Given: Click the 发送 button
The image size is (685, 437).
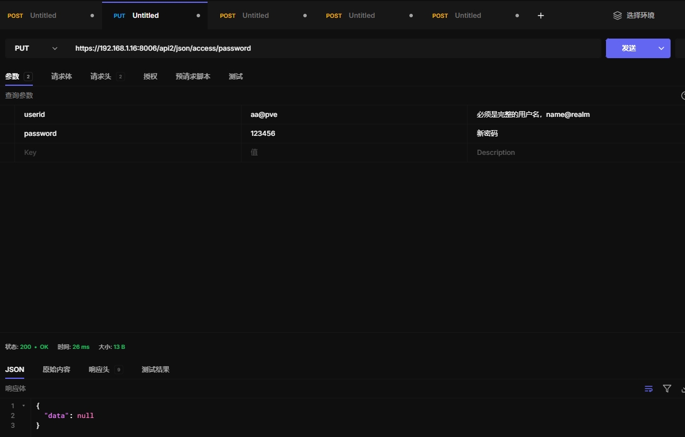Looking at the screenshot, I should (628, 48).
